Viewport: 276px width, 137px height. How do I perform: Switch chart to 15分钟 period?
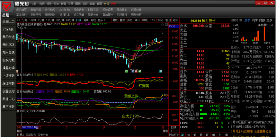tap(50, 20)
